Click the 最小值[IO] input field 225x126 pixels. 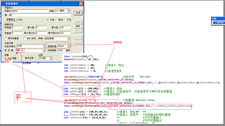click(x=41, y=33)
